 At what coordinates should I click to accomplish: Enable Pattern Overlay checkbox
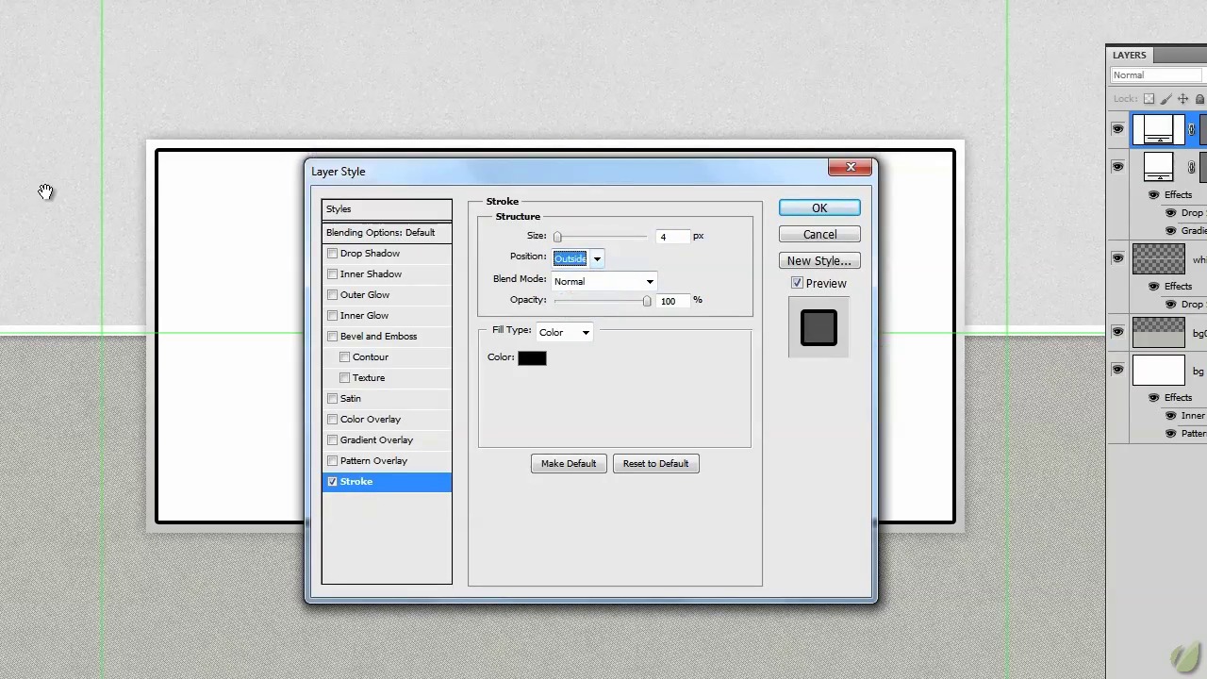tap(332, 460)
